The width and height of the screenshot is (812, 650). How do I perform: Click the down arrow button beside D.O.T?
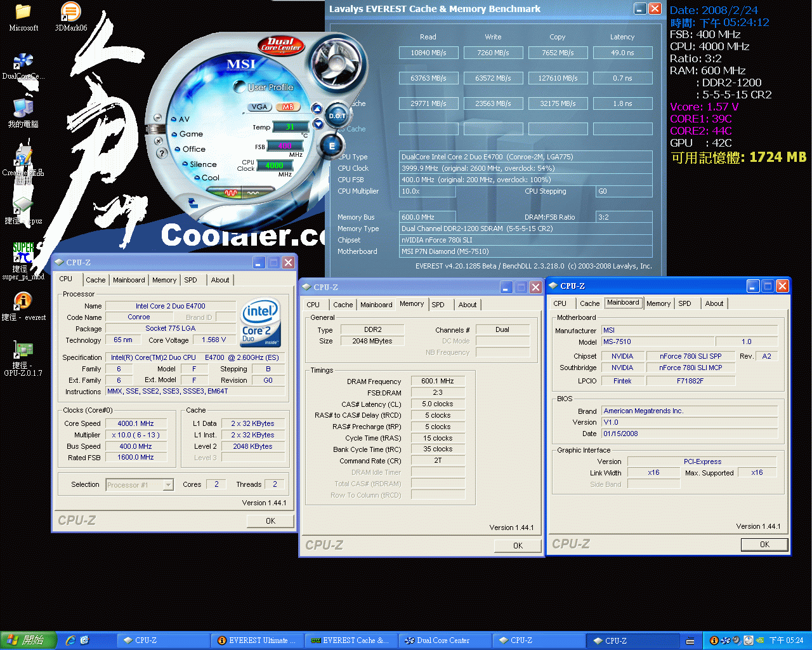point(318,124)
